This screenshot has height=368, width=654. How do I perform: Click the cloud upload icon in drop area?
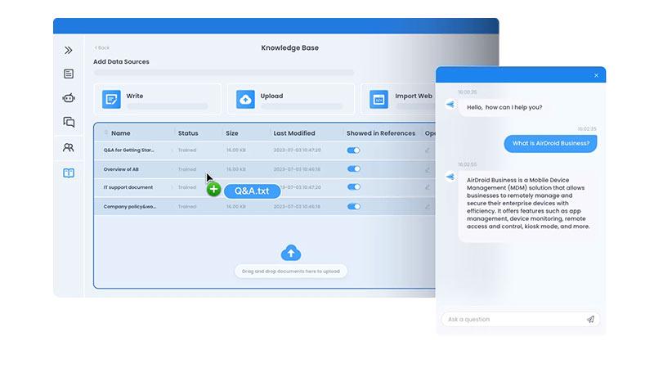tap(291, 253)
